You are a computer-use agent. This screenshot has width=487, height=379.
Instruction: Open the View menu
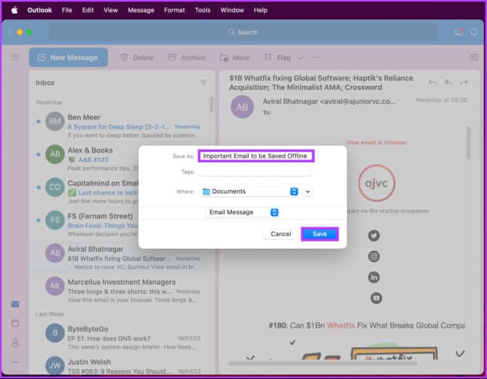click(110, 10)
